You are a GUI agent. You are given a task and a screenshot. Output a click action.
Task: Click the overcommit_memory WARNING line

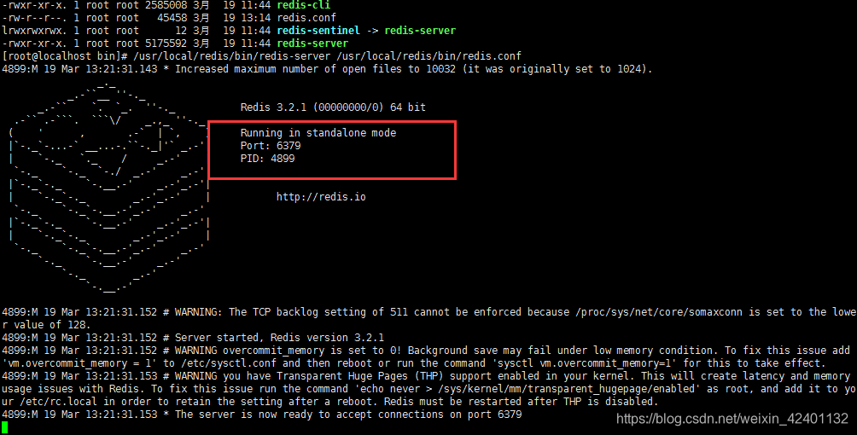(426, 351)
